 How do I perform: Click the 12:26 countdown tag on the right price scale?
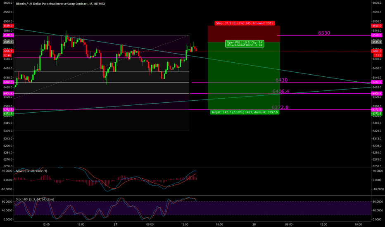click(x=377, y=55)
